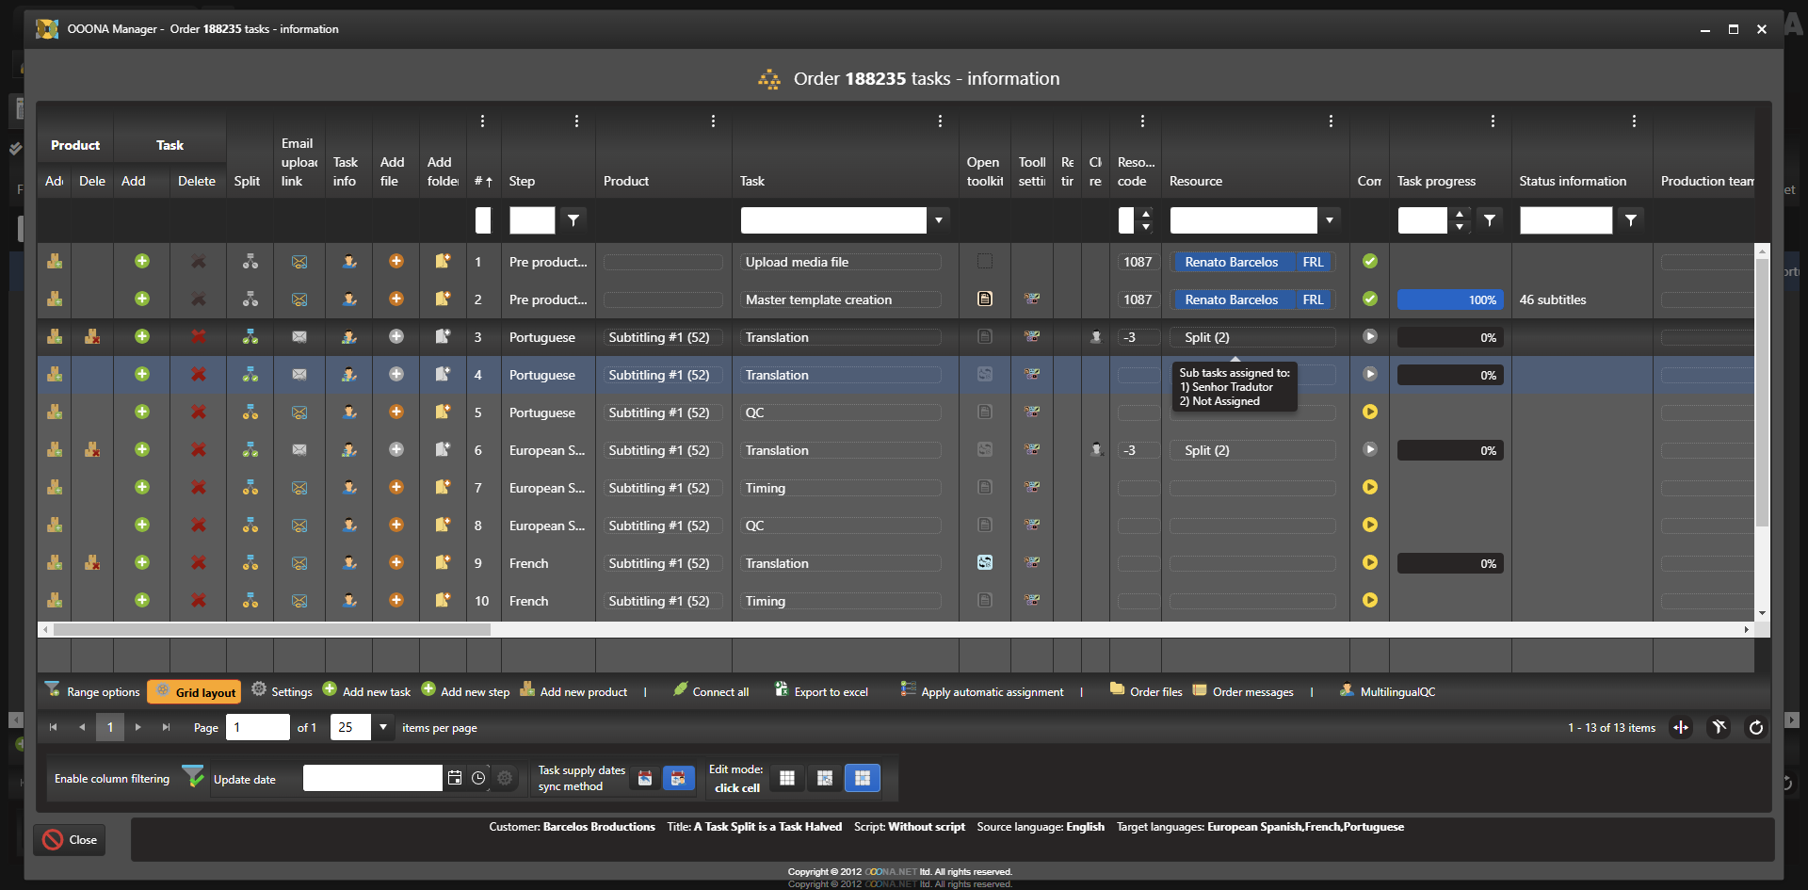Delete task 4 with the red X
Viewport: 1808px width, 890px height.
[x=198, y=375]
